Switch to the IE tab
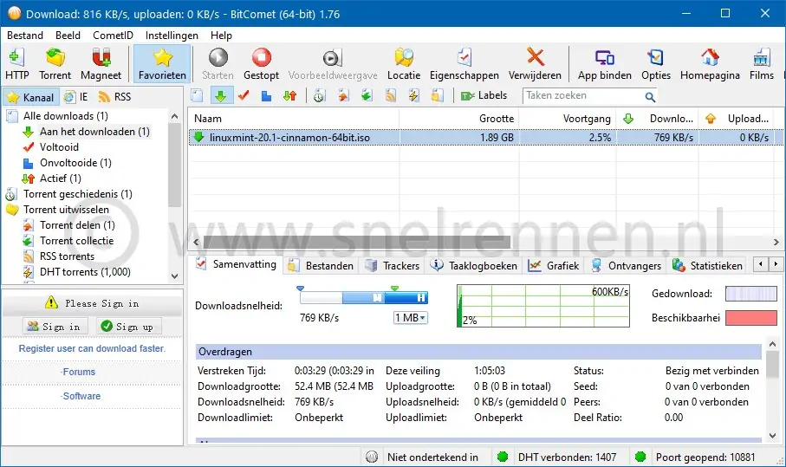 pos(76,97)
